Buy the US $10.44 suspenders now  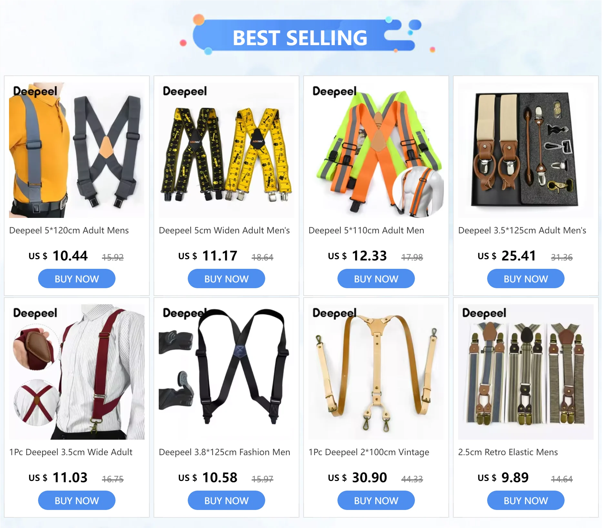point(77,279)
